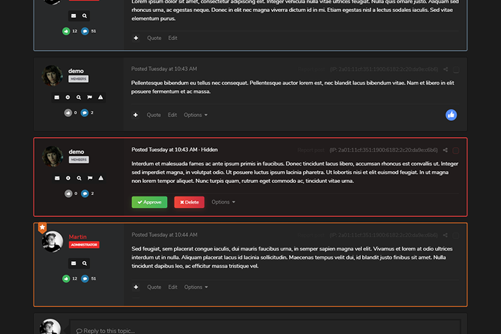
Task: Delete the hidden post
Action: coord(189,202)
